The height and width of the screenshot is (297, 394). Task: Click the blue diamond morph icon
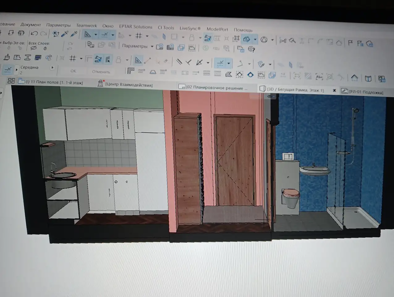point(250,75)
